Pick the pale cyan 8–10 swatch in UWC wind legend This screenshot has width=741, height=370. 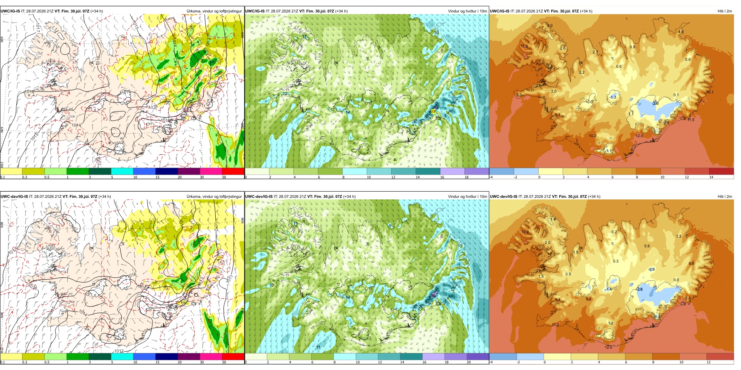pos(355,171)
